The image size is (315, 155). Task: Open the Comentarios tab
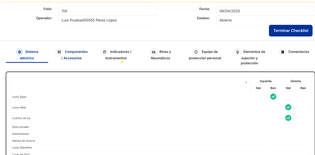pyautogui.click(x=294, y=52)
